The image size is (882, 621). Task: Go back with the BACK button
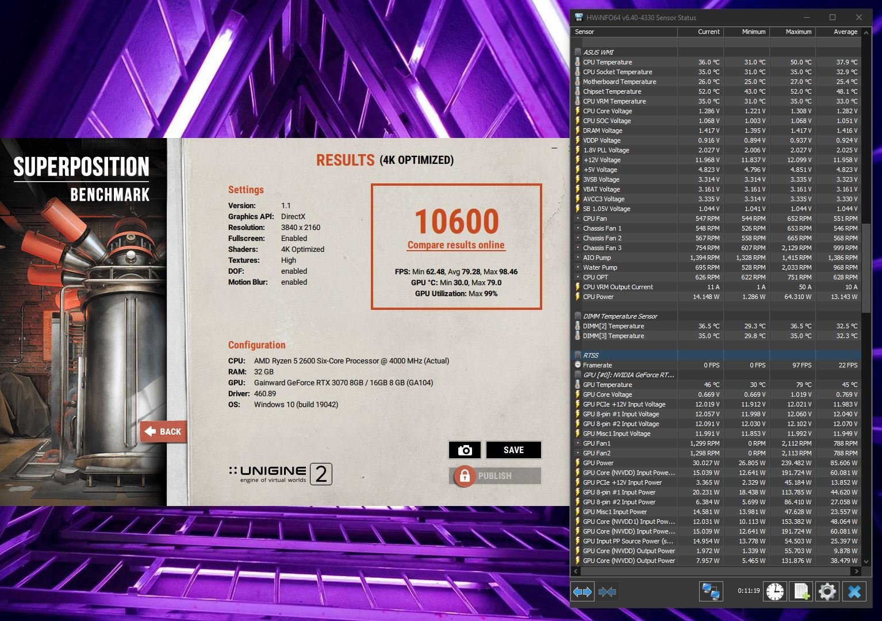(x=163, y=431)
